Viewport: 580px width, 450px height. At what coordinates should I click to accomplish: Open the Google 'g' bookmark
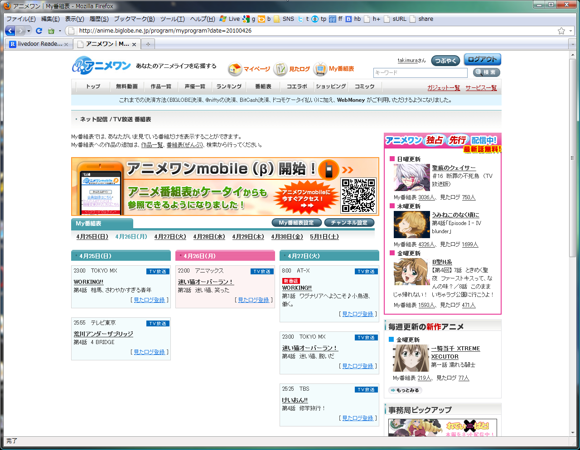click(249, 19)
